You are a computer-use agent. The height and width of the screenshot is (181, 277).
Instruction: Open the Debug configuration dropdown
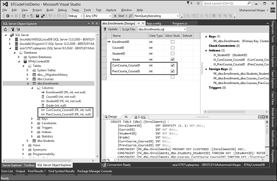tap(75, 16)
